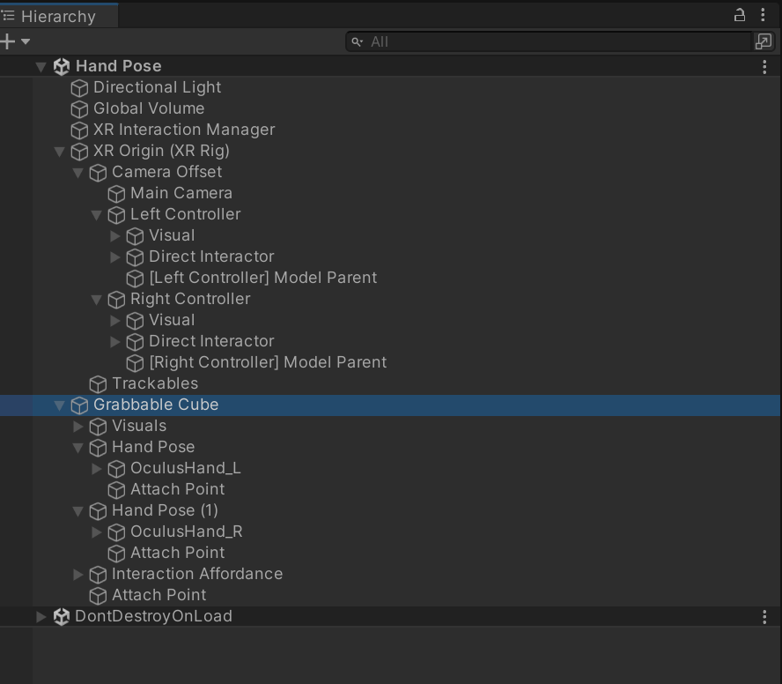The height and width of the screenshot is (684, 782).
Task: Collapse the Right Controller node
Action: pos(96,300)
